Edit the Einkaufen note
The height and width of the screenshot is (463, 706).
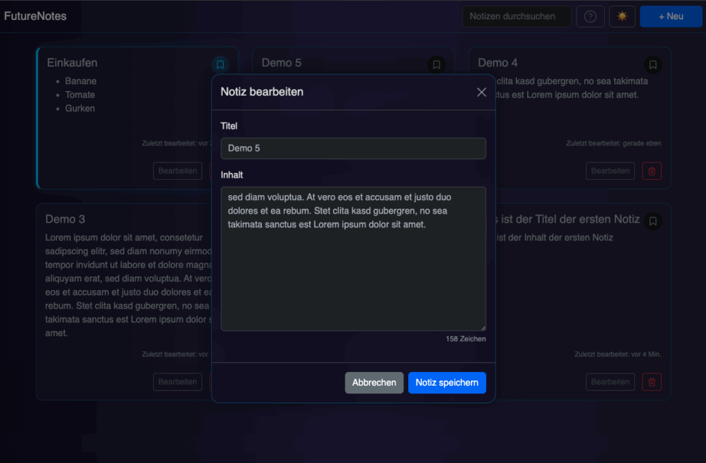(x=177, y=170)
